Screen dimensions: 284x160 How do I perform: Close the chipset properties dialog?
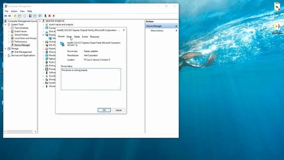tap(124, 30)
